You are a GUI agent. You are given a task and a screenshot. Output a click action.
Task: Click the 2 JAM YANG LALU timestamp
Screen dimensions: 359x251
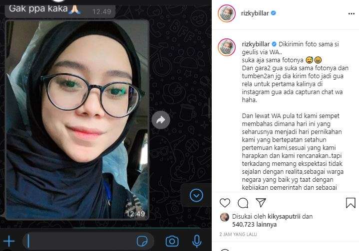(238, 235)
